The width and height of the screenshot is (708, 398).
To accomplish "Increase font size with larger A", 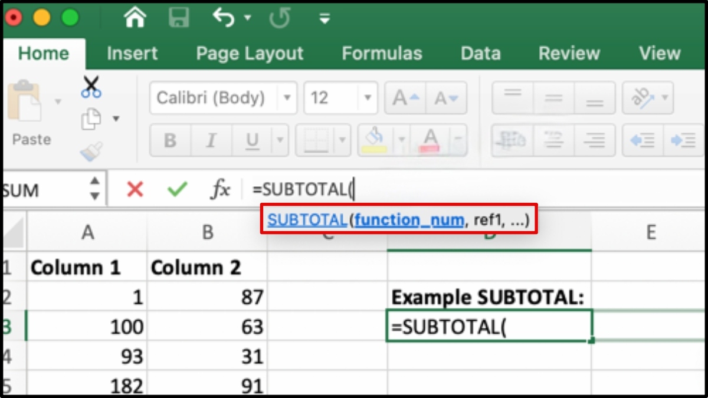I will [x=406, y=98].
